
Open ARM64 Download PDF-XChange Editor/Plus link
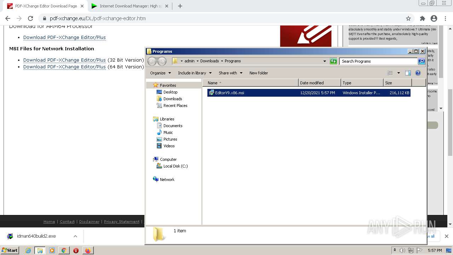[x=64, y=37]
